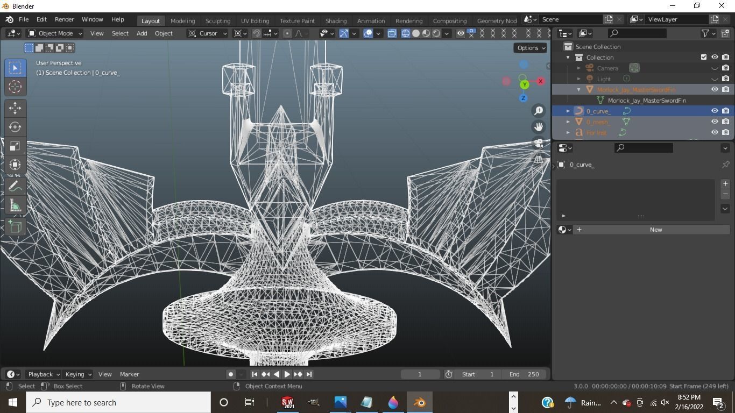Disable render for 0_curve_ object
The height and width of the screenshot is (413, 735).
click(x=725, y=111)
